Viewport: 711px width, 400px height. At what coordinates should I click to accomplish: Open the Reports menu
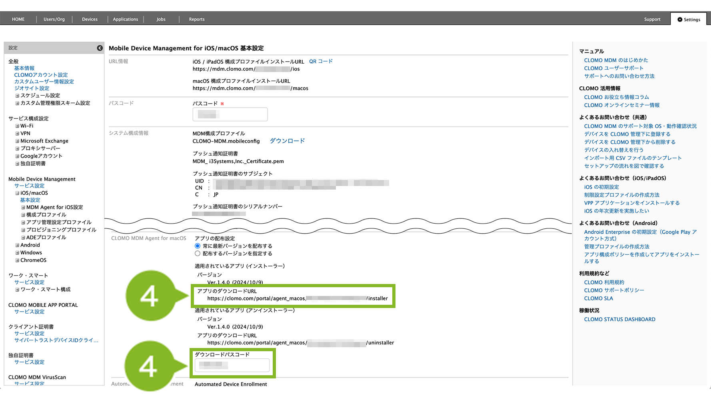click(197, 19)
